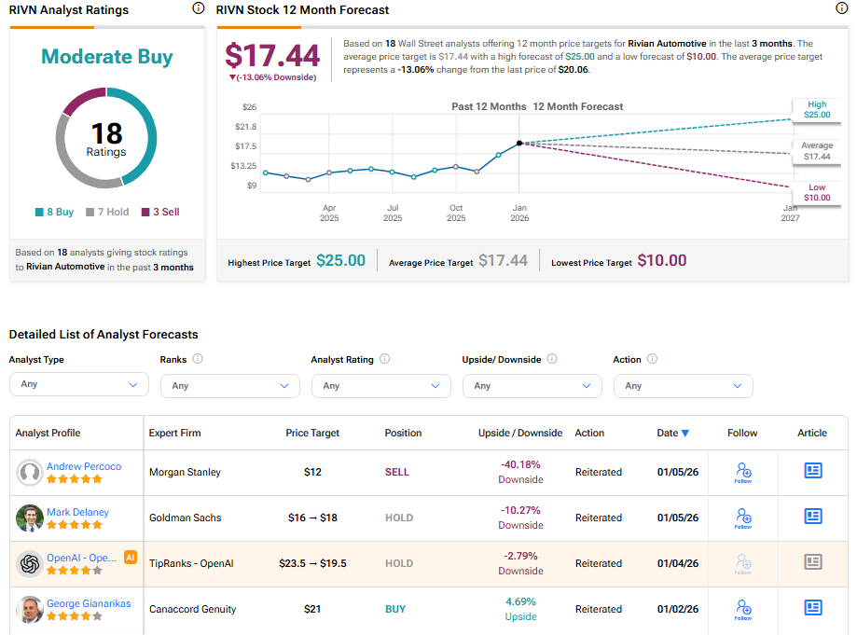
Task: Follow analyst Andrew Percoco
Action: pyautogui.click(x=742, y=473)
